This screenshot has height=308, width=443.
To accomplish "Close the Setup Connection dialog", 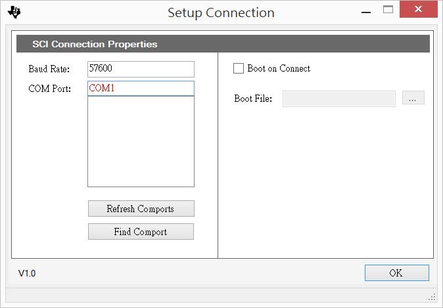I will [x=418, y=9].
